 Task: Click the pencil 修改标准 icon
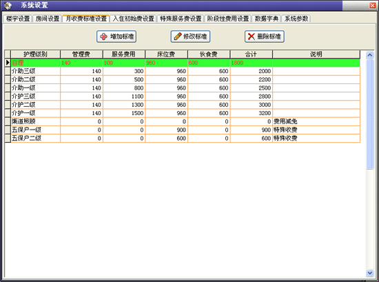click(x=178, y=37)
